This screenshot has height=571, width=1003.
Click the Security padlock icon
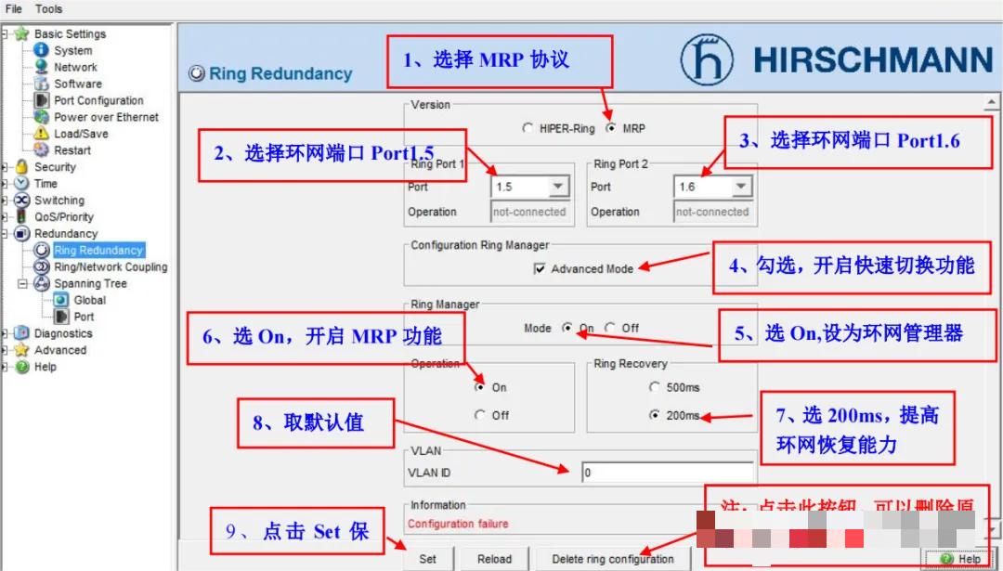21,166
